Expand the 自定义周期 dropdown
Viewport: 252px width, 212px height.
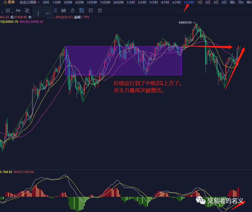pyautogui.click(x=30, y=3)
